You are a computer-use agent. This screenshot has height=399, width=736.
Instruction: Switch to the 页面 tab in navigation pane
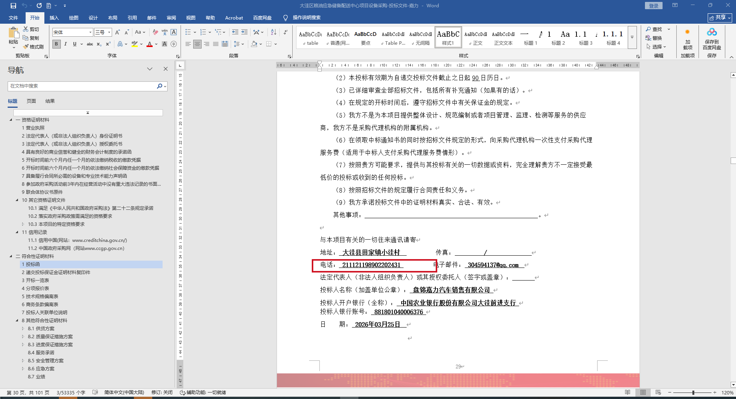(31, 101)
